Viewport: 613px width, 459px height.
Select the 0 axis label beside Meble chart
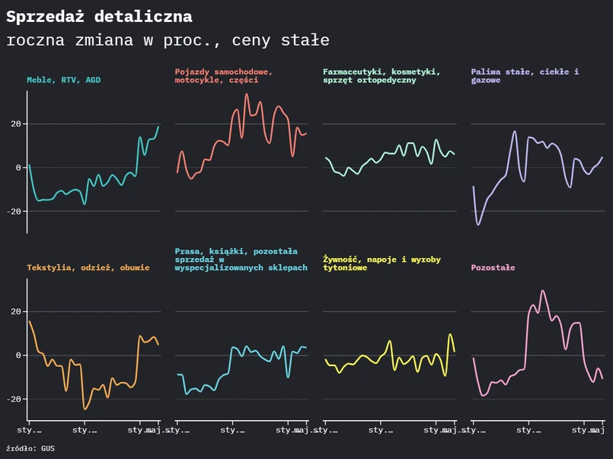tap(19, 167)
